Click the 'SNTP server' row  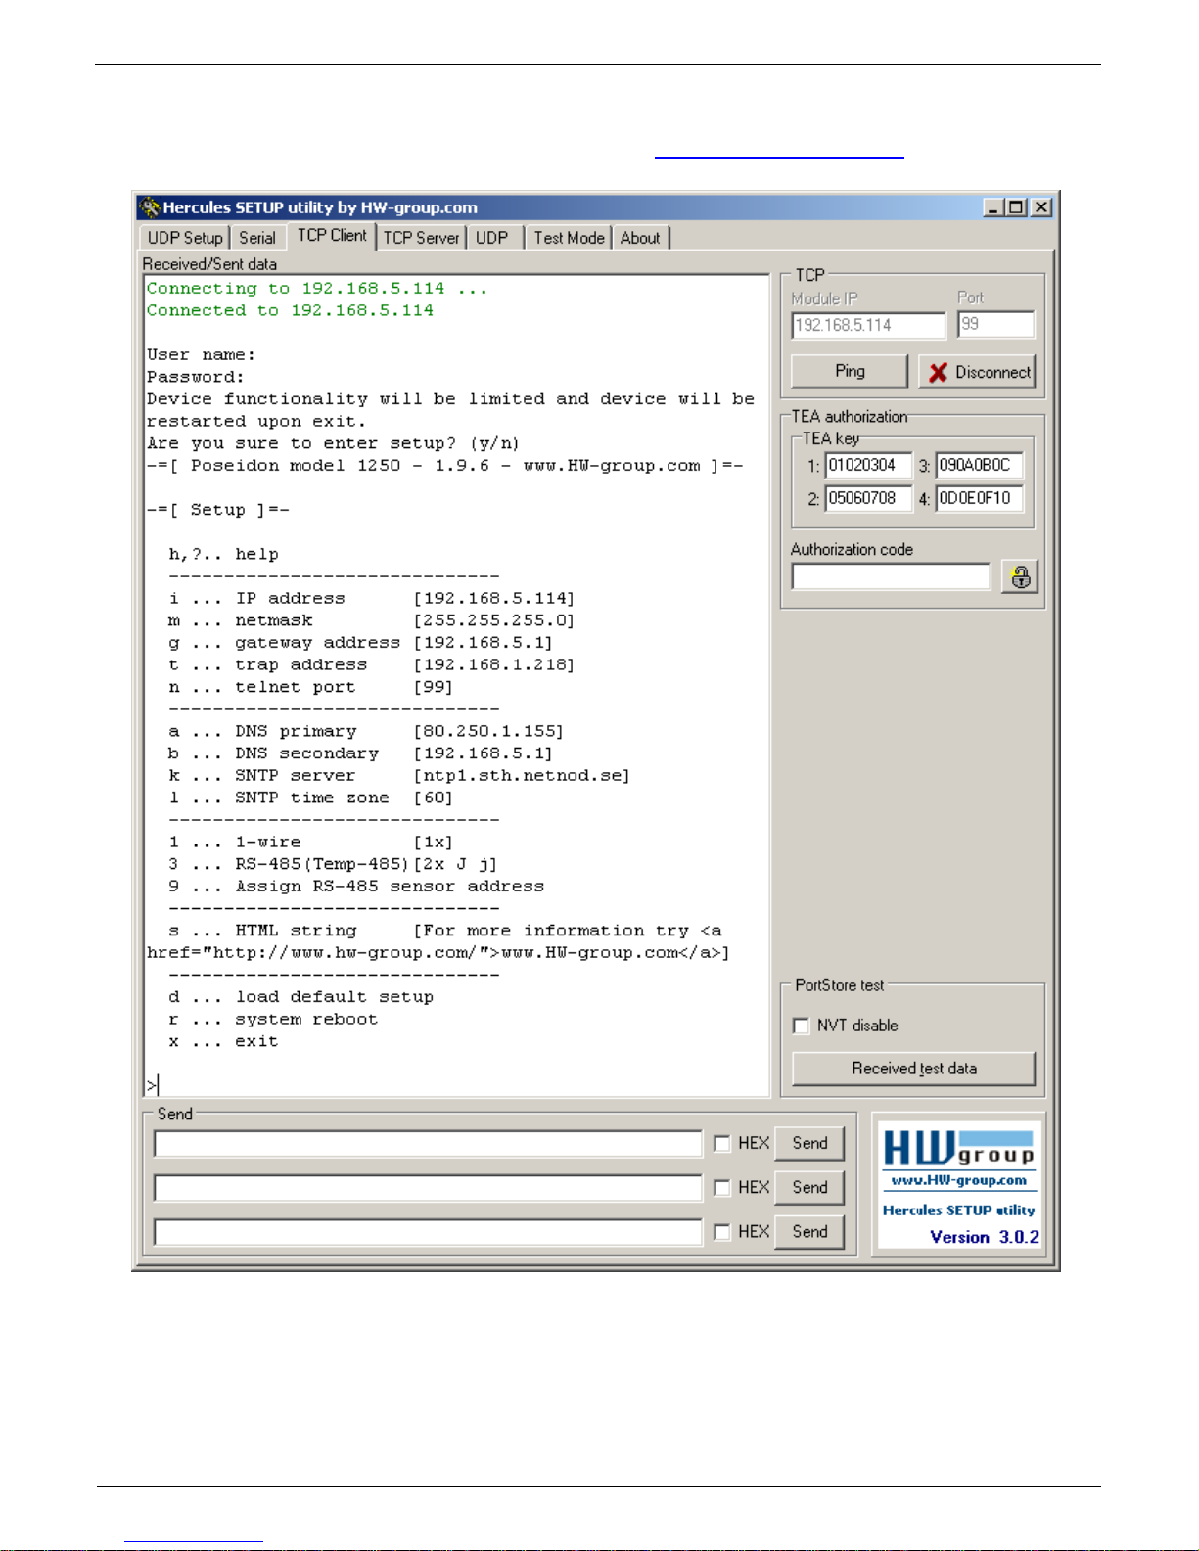click(x=399, y=775)
